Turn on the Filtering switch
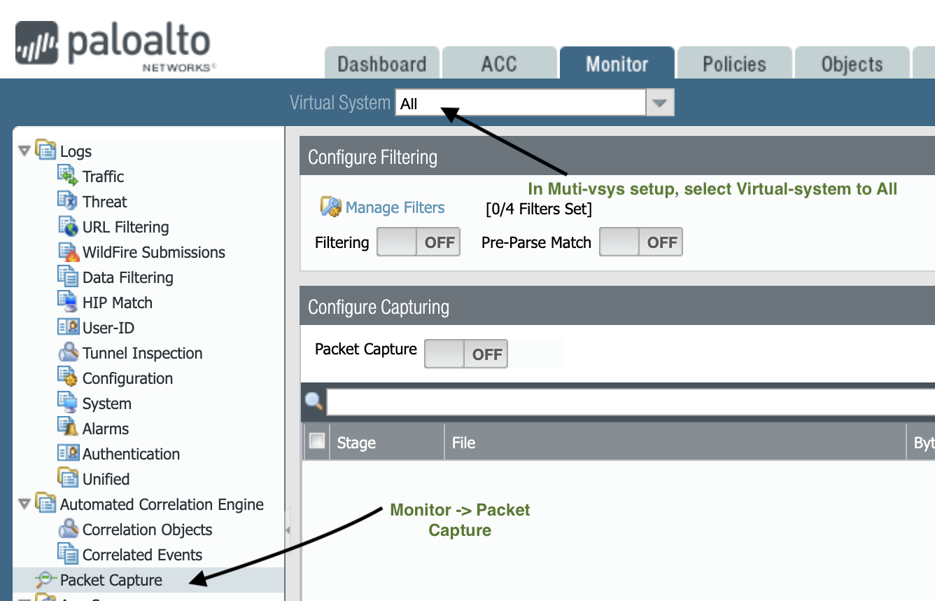 (419, 242)
